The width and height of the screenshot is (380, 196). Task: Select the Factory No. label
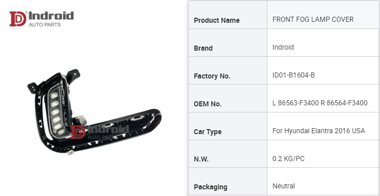(212, 76)
